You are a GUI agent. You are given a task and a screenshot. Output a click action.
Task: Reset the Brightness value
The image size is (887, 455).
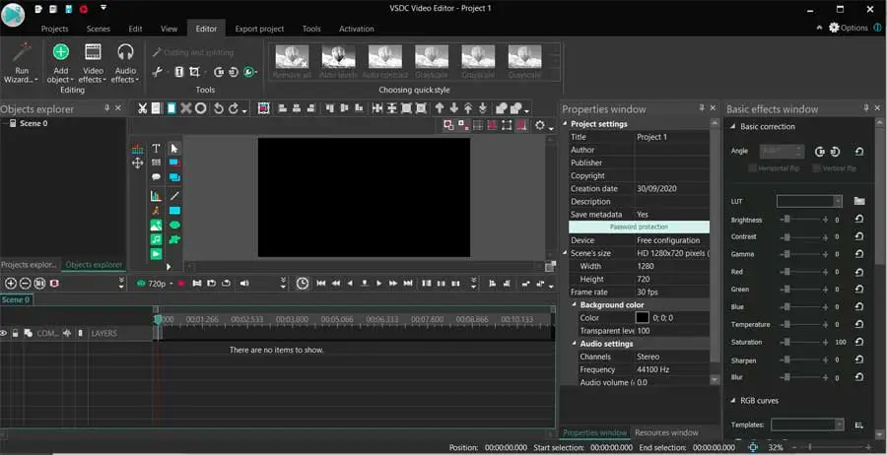pos(859,221)
